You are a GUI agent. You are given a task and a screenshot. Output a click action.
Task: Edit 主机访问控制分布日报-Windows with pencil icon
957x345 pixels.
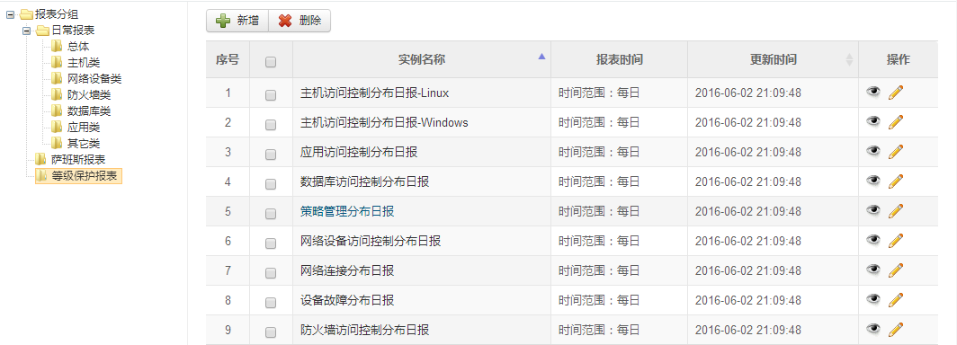coord(895,122)
